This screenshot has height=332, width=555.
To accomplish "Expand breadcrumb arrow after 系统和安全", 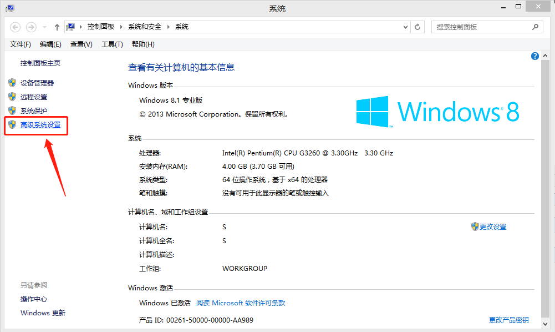I will click(168, 27).
